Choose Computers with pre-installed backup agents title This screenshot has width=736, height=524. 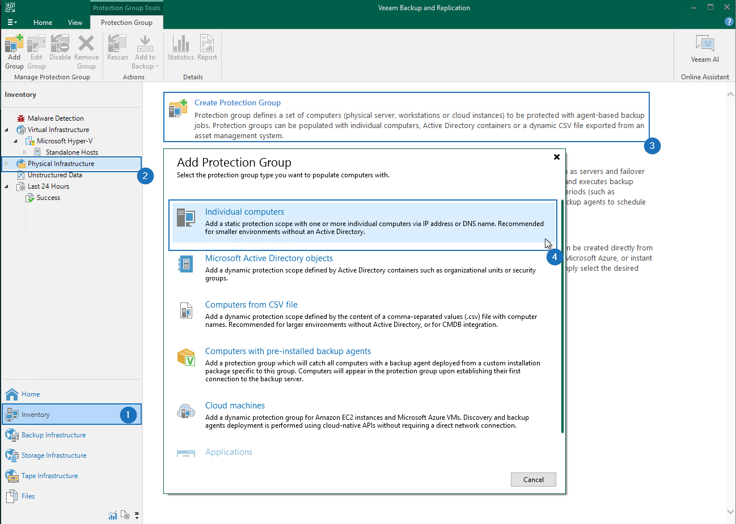(x=288, y=351)
